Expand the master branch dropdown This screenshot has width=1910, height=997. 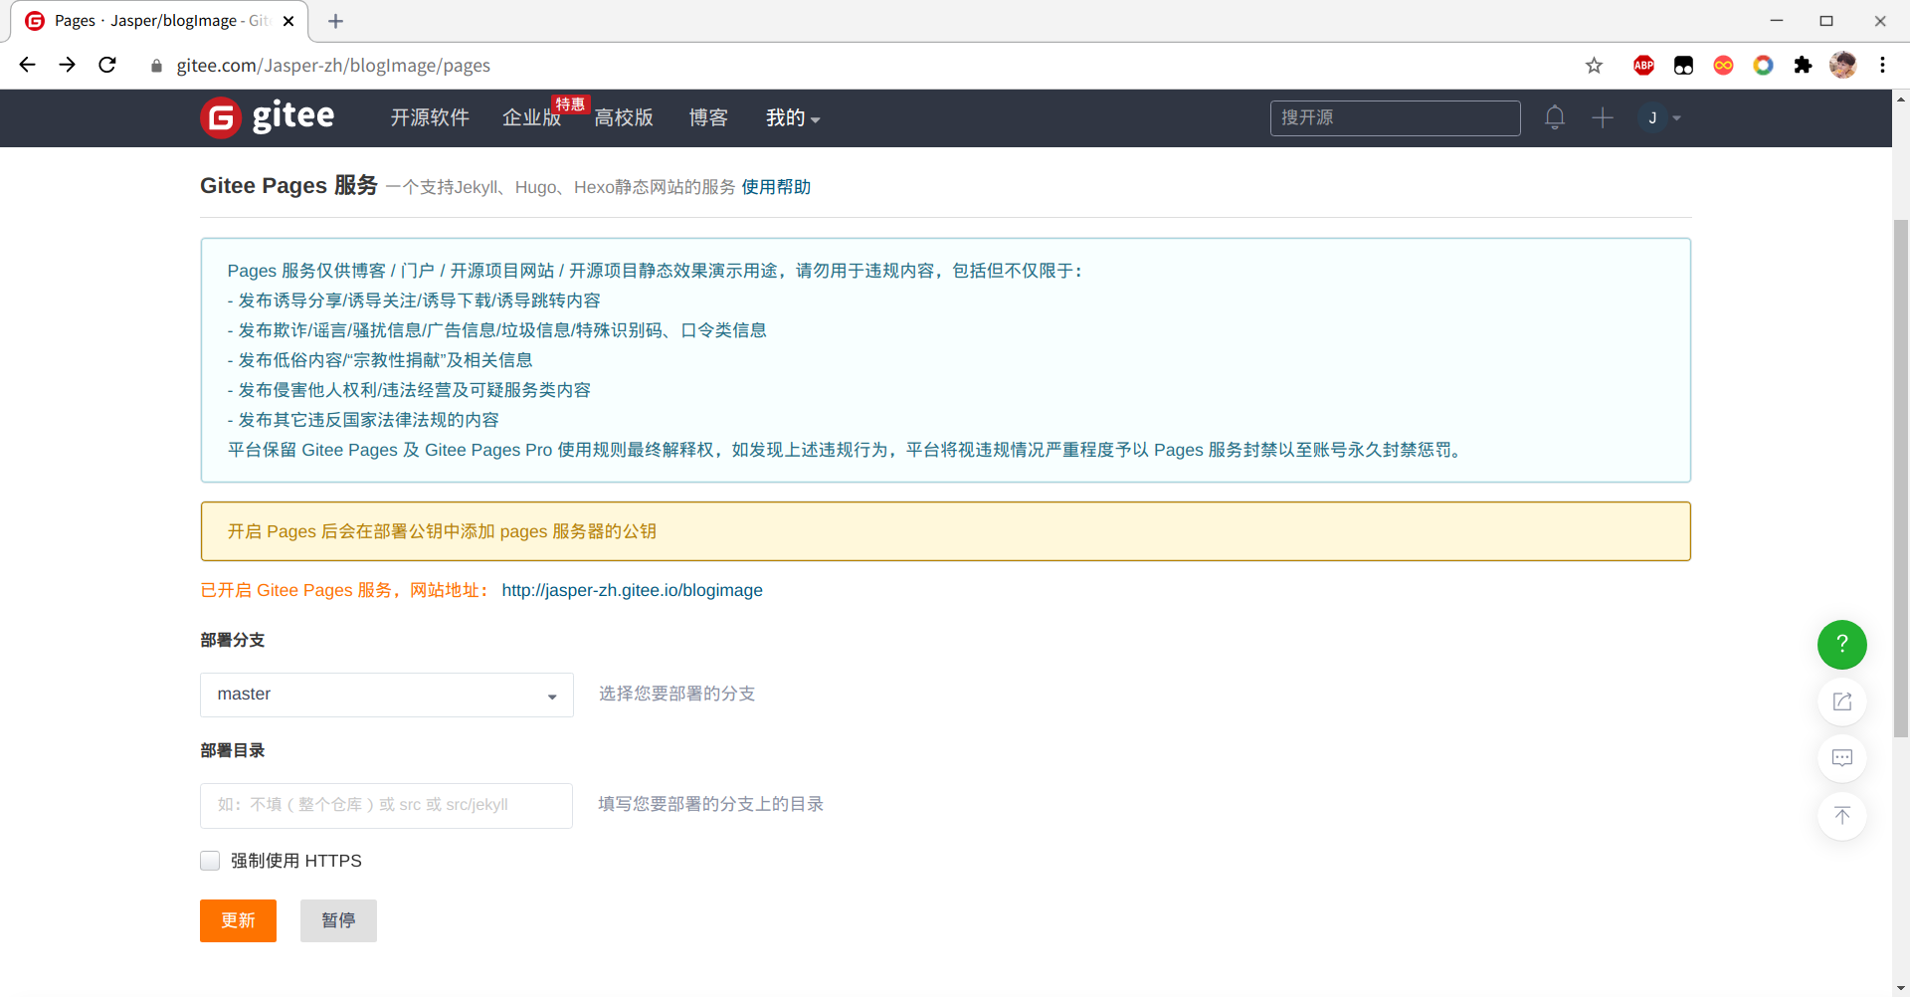tap(386, 695)
